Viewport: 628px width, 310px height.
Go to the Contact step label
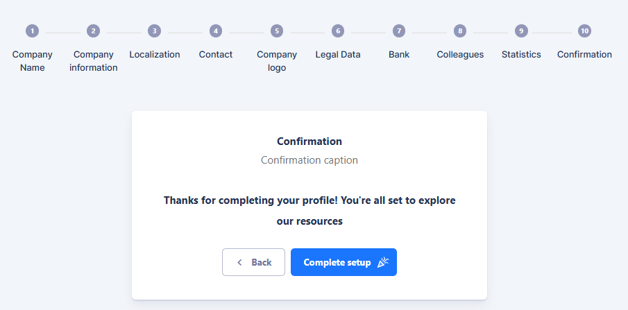point(216,55)
